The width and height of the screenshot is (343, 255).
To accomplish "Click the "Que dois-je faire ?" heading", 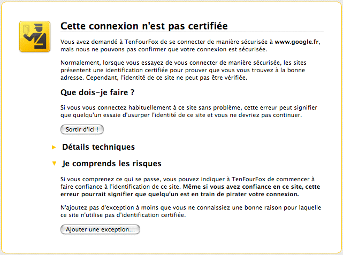I will pyautogui.click(x=97, y=92).
